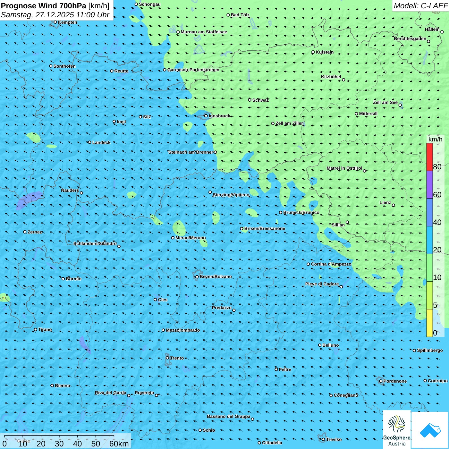Click the Innsbruck city marker
This screenshot has height=449, width=449.
pyautogui.click(x=206, y=116)
